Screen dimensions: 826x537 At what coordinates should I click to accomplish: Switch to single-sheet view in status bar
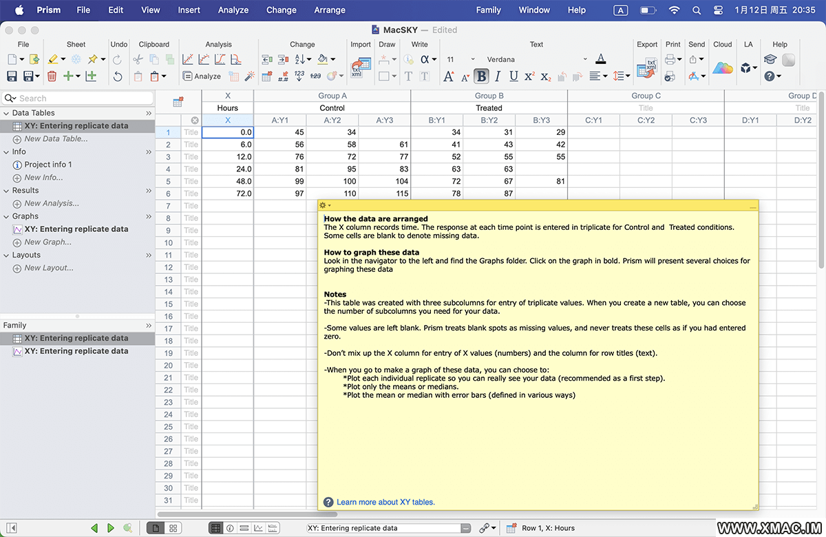point(156,528)
